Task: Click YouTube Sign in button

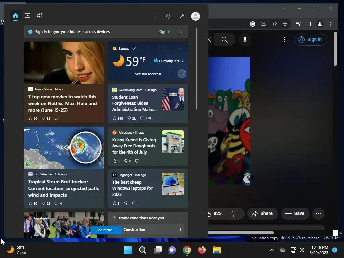Action: tap(310, 40)
